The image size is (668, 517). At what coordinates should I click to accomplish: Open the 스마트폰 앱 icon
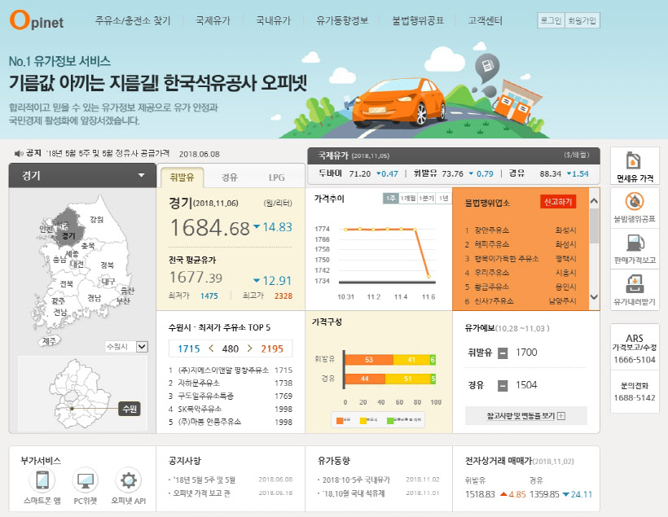click(41, 480)
